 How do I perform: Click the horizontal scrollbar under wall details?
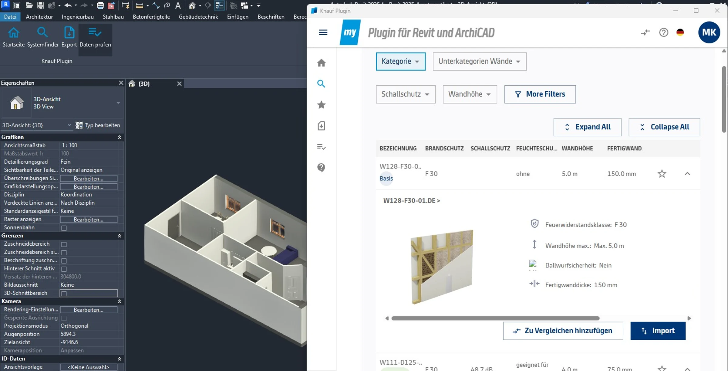click(495, 318)
